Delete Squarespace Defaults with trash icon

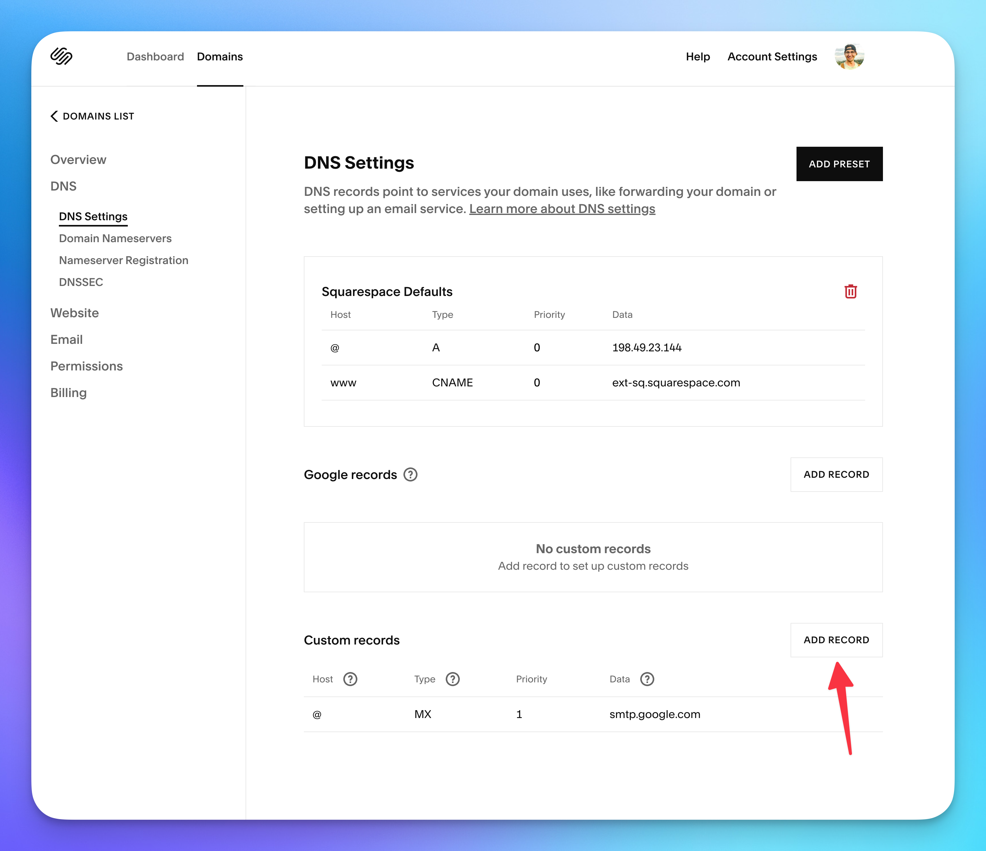pos(850,291)
